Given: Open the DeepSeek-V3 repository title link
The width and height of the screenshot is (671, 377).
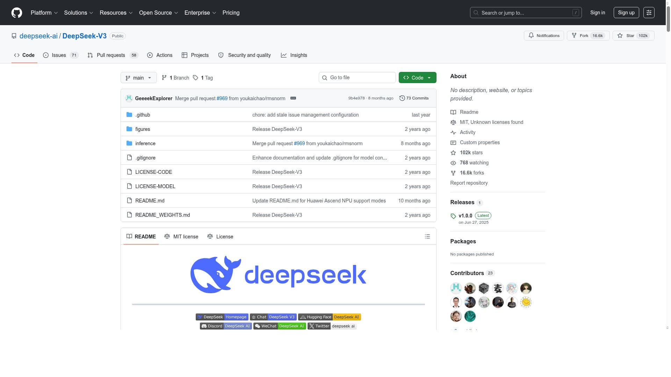Looking at the screenshot, I should pyautogui.click(x=84, y=36).
